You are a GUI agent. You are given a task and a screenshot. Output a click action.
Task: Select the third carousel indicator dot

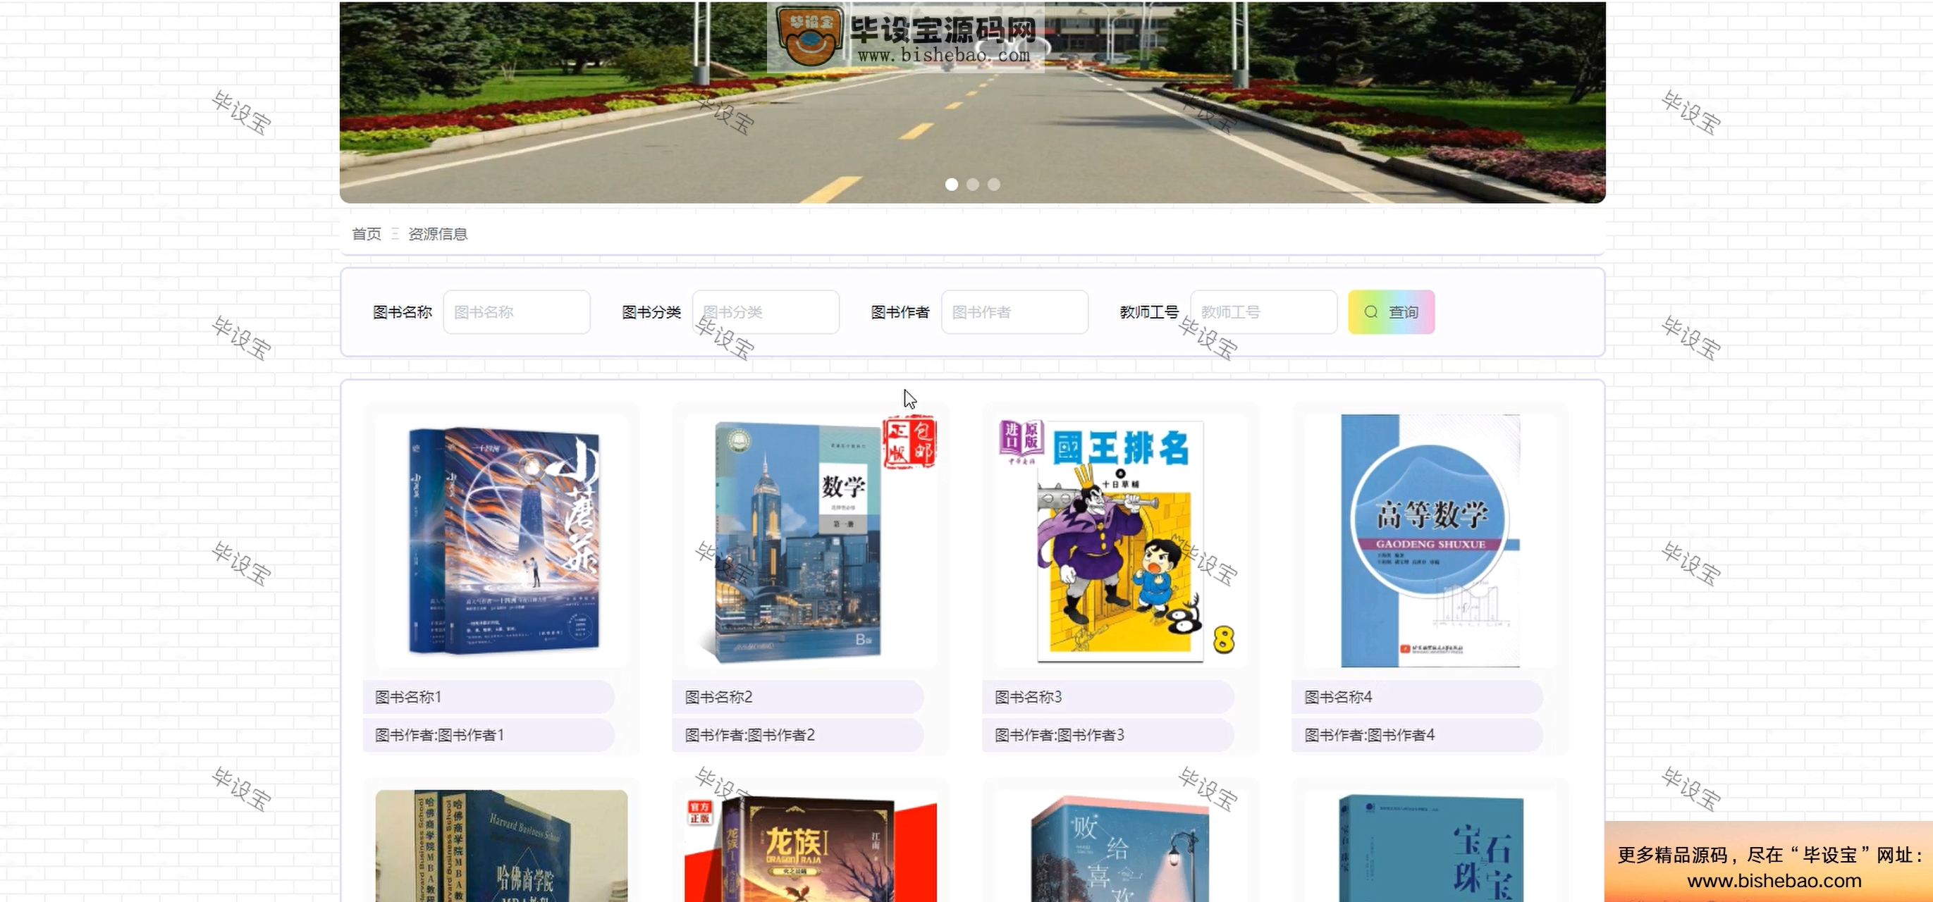(x=993, y=185)
